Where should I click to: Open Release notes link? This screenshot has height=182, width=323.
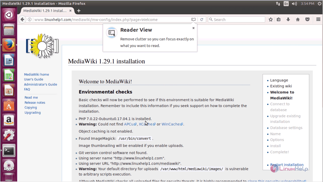[35, 103]
